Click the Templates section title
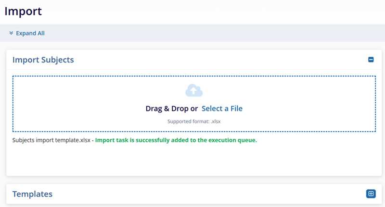 [x=32, y=194]
